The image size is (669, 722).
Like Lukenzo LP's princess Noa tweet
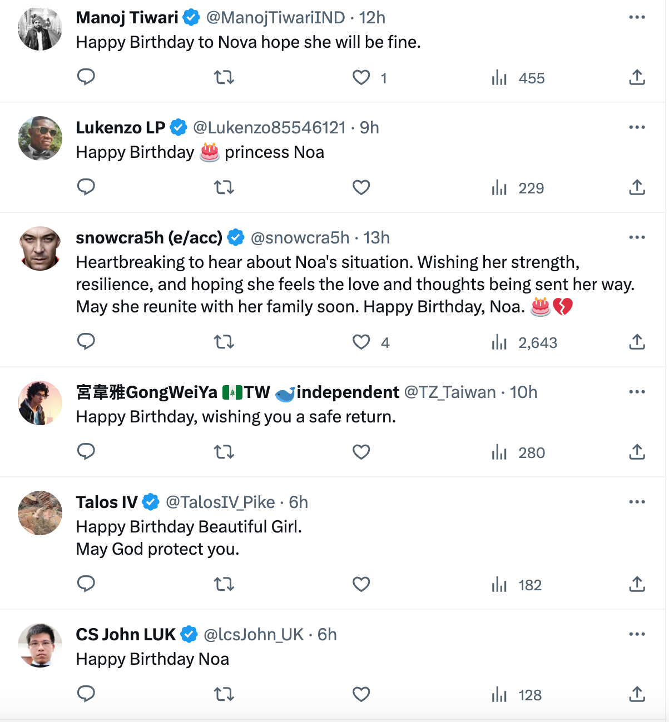(361, 188)
